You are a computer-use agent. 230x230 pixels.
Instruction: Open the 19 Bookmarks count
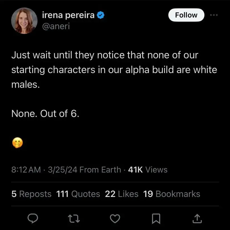point(172,194)
